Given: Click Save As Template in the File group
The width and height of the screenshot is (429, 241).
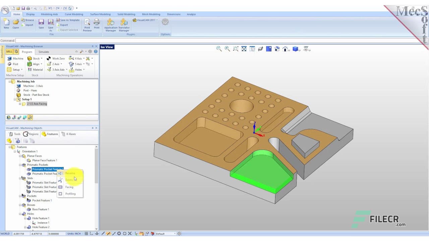Looking at the screenshot, I should 68,20.
